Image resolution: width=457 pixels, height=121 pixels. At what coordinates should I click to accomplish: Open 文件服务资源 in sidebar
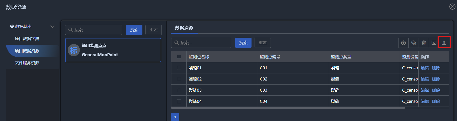point(27,63)
